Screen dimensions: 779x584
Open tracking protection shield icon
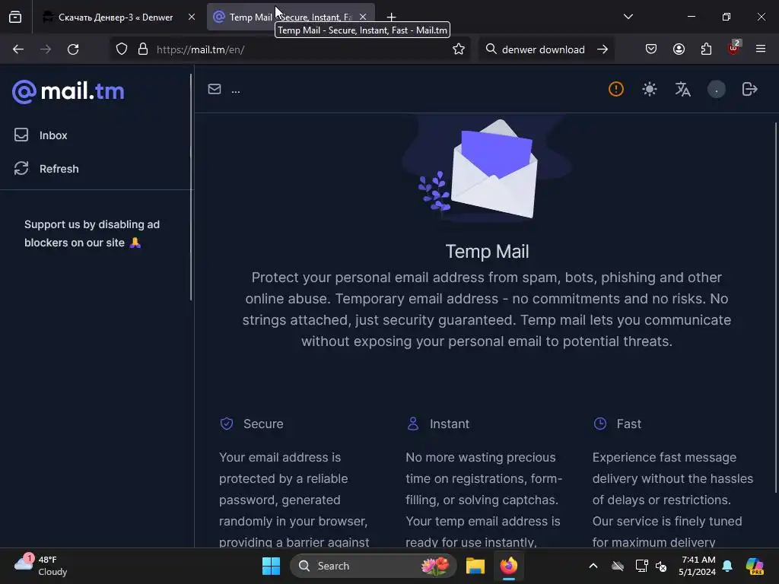pyautogui.click(x=122, y=49)
